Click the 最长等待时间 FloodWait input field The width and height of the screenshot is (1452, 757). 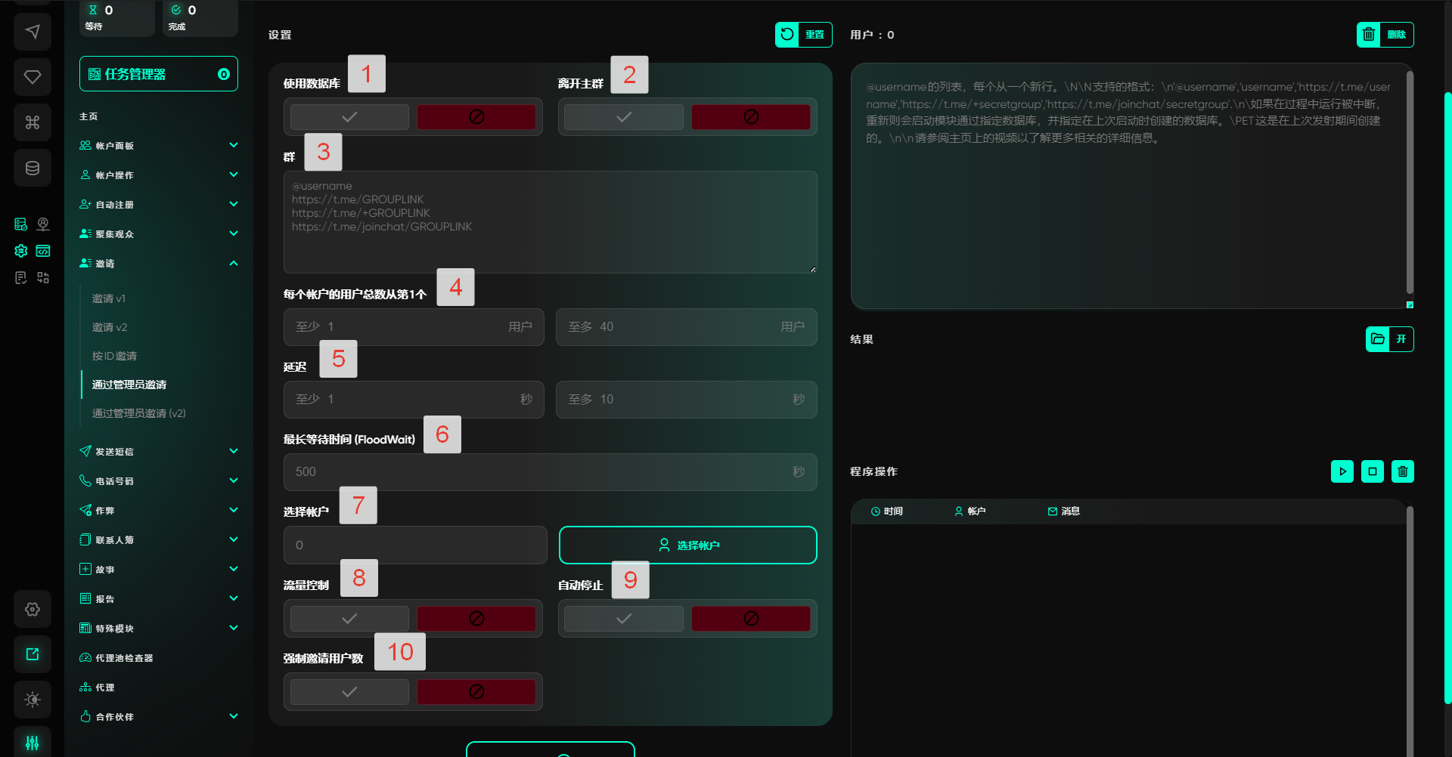point(541,472)
